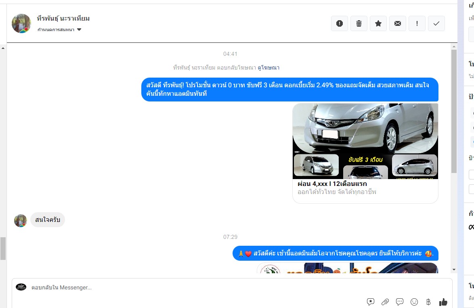
Task: Flag conversation with plain exclamation mark icon
Action: (x=417, y=23)
